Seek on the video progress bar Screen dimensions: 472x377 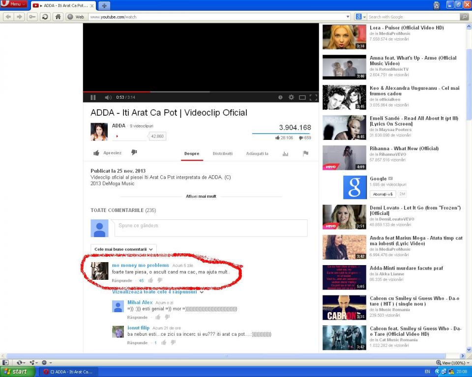click(x=201, y=91)
